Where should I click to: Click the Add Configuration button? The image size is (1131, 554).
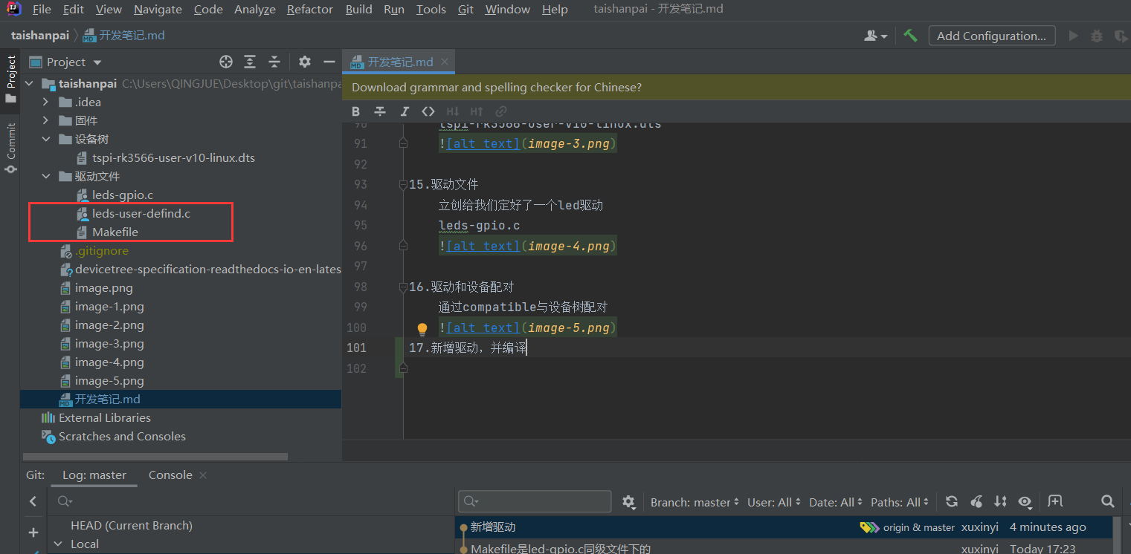[991, 36]
